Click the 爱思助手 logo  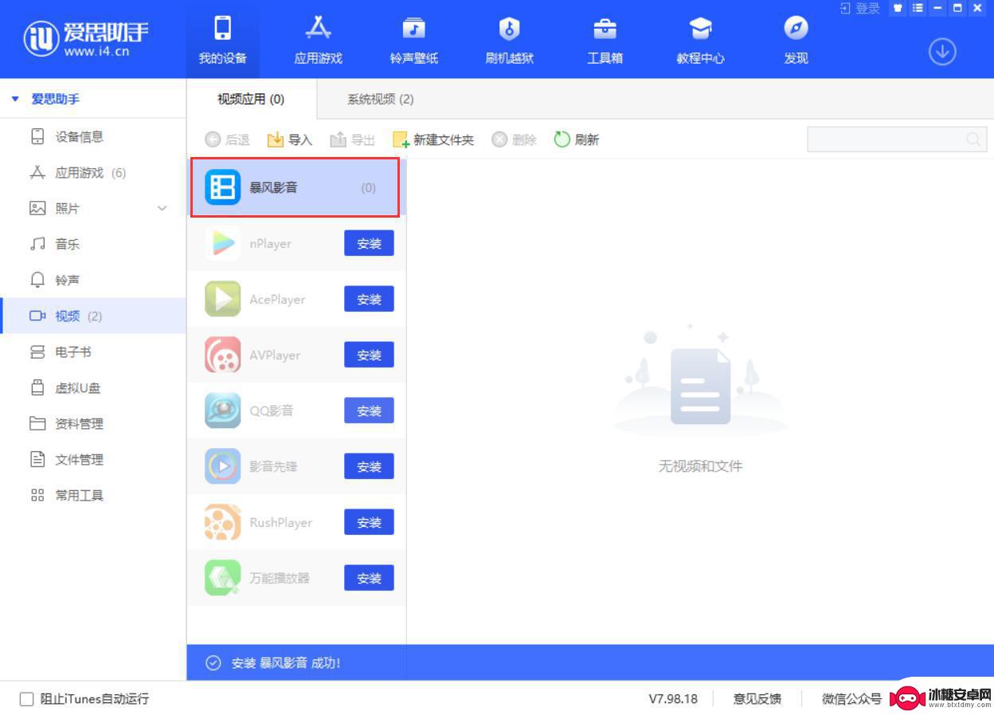pyautogui.click(x=86, y=38)
